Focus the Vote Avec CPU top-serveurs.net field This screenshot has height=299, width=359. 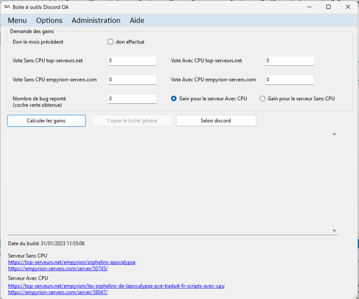tap(289, 61)
